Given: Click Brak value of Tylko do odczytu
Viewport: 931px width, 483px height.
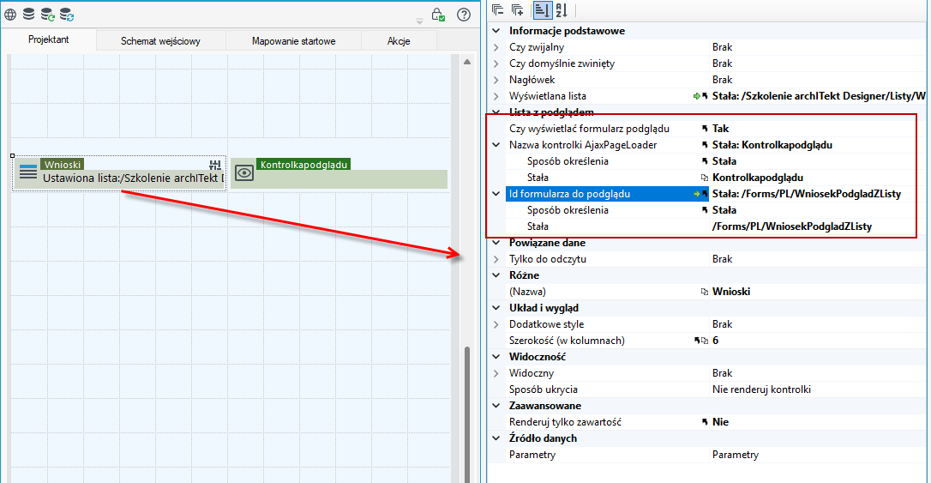Looking at the screenshot, I should pos(818,259).
